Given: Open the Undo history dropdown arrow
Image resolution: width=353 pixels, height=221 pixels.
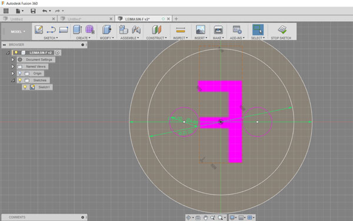Looking at the screenshot, I should pyautogui.click(x=50, y=11).
